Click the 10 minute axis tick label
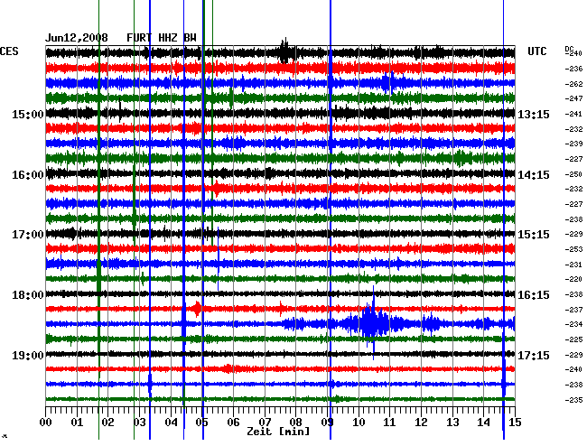587x446 pixels. 359,423
